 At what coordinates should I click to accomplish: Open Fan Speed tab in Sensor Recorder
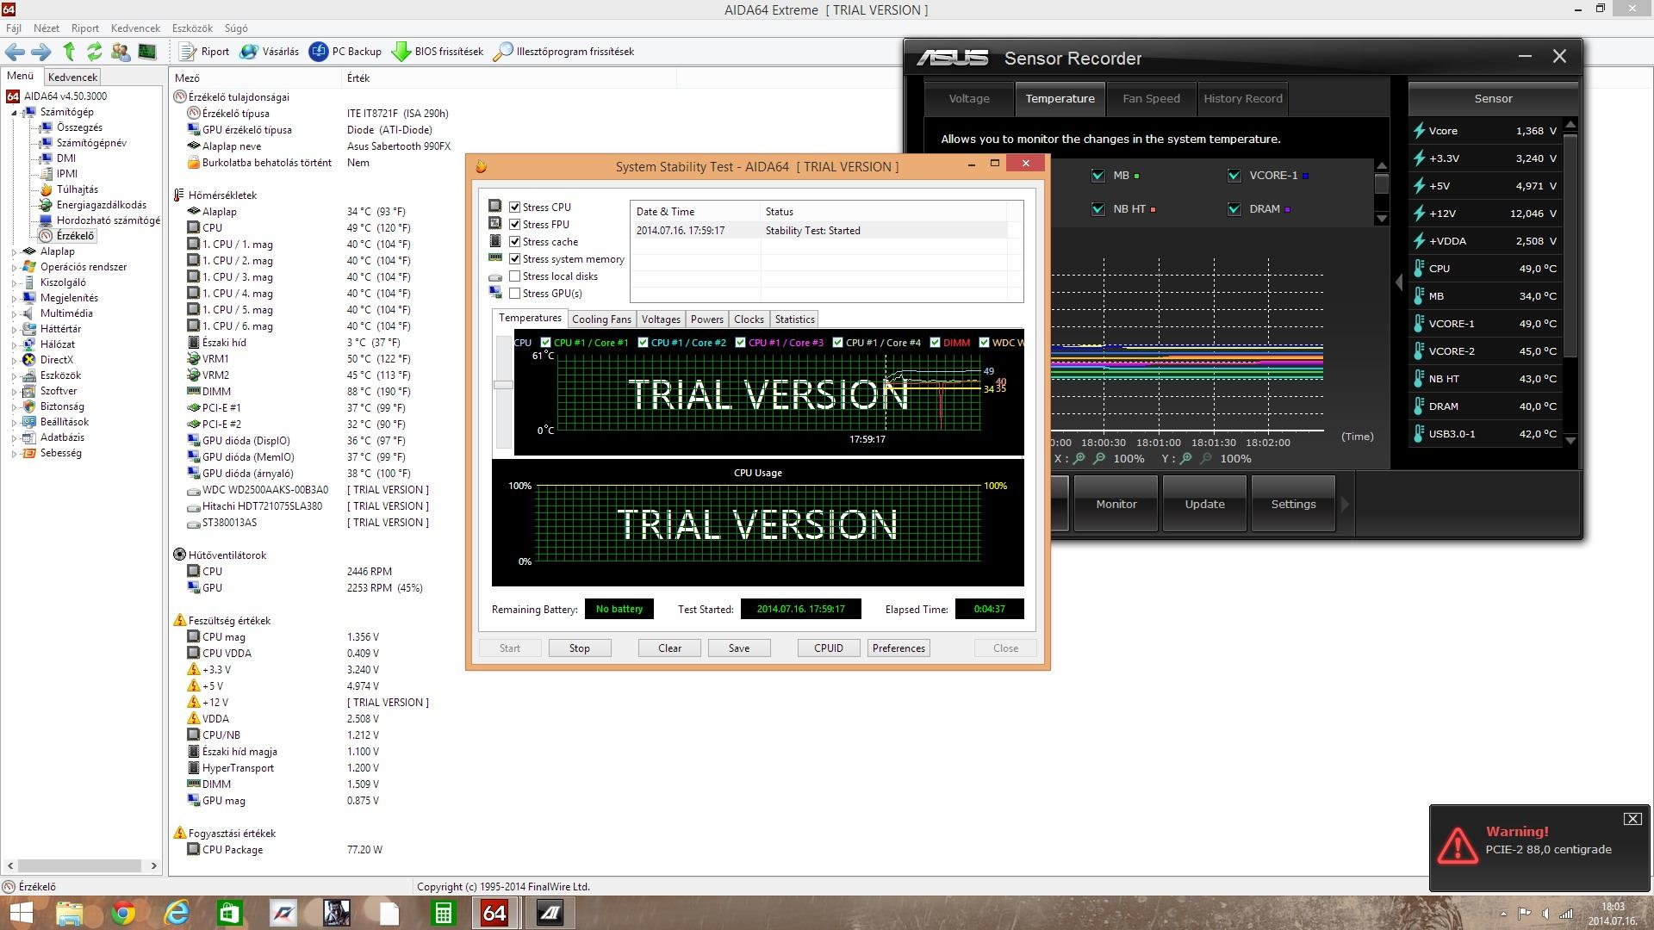tap(1151, 99)
